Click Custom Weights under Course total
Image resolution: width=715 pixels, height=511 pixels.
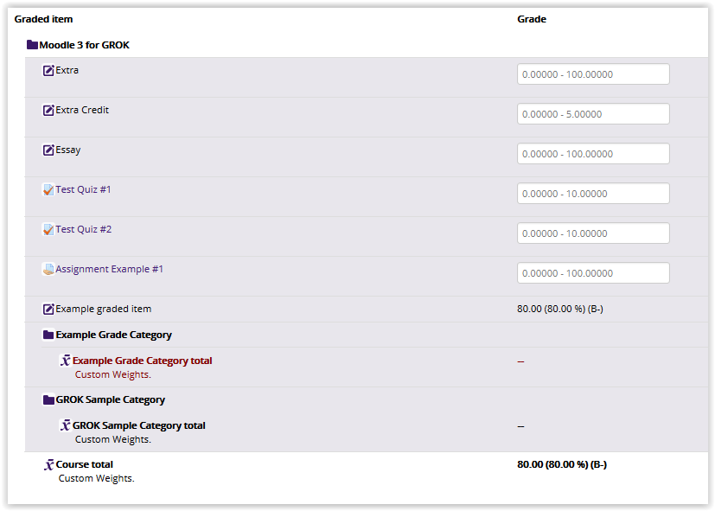96,478
